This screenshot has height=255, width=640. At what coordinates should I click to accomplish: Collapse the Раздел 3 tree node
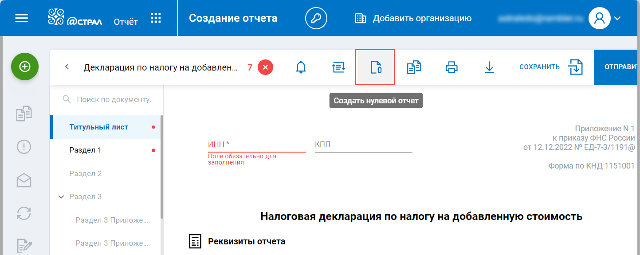(x=61, y=196)
